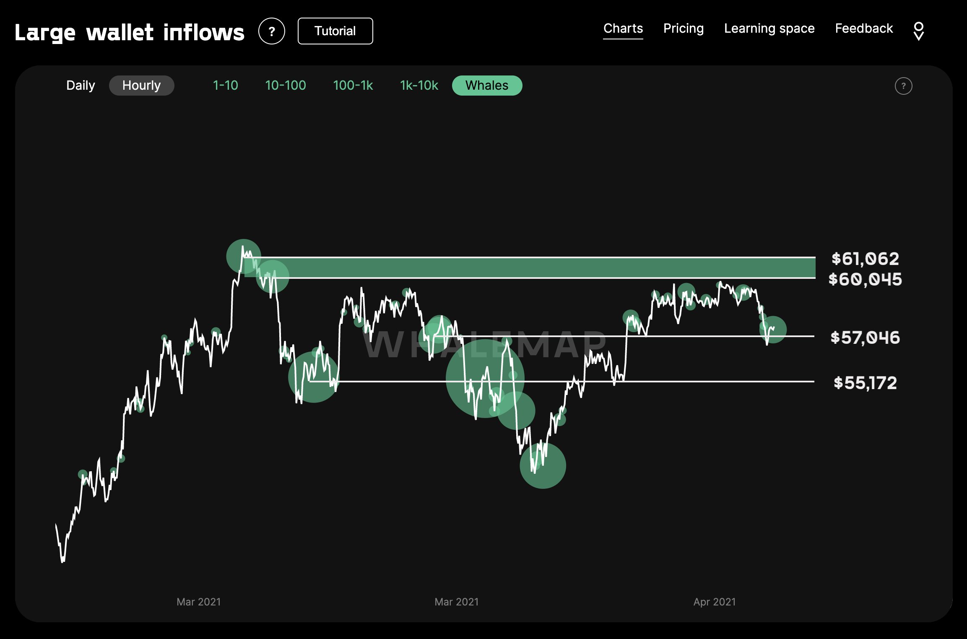Click the bubble on the $55,172 line

point(313,377)
